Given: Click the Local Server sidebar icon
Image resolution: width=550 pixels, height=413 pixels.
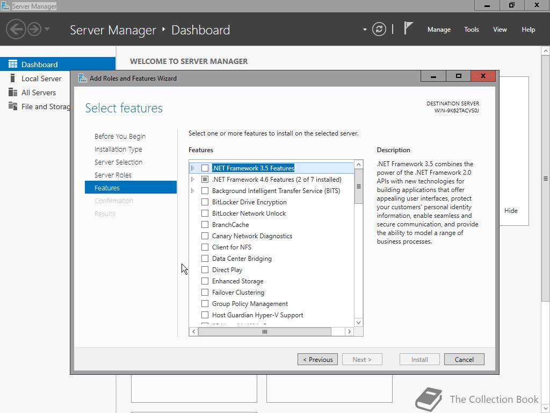Looking at the screenshot, I should coord(13,78).
